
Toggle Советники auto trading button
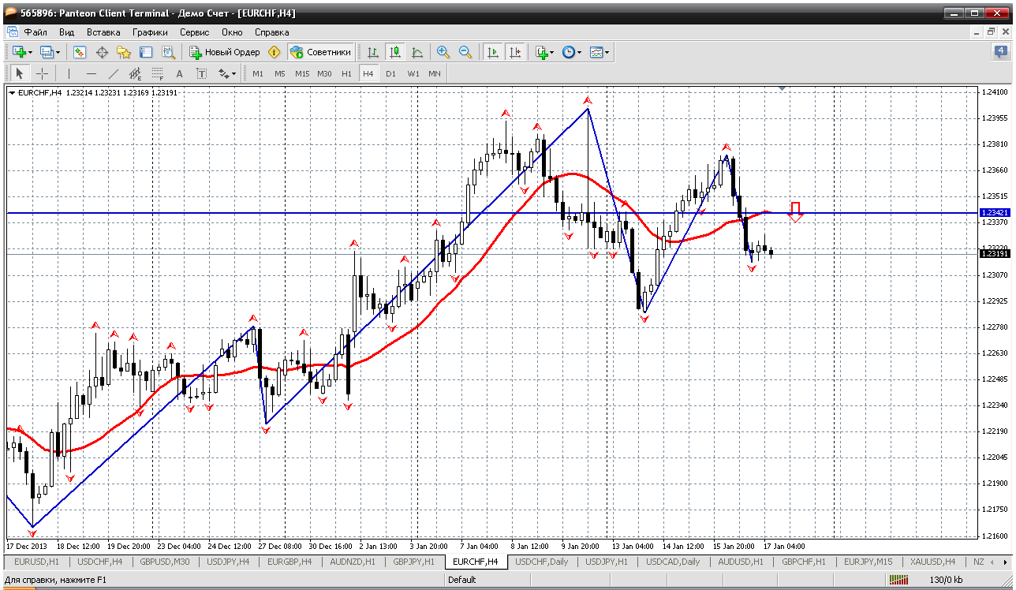click(x=320, y=52)
